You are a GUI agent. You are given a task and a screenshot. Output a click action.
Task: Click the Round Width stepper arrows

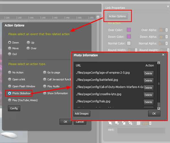pyautogui.click(x=136, y=50)
